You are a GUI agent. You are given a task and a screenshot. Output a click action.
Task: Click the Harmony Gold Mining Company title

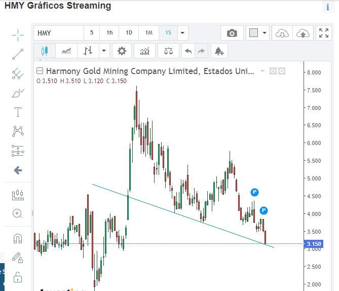tap(150, 71)
